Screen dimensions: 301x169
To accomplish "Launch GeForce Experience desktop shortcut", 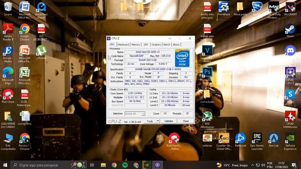I will click(x=290, y=142).
